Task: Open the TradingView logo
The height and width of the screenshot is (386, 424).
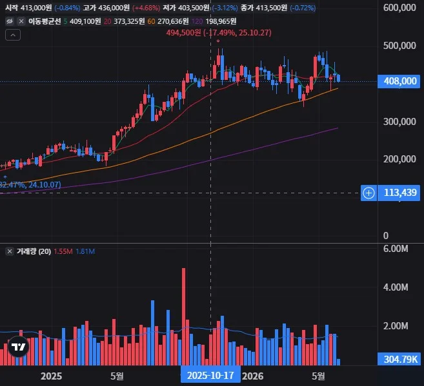Action: click(x=18, y=347)
